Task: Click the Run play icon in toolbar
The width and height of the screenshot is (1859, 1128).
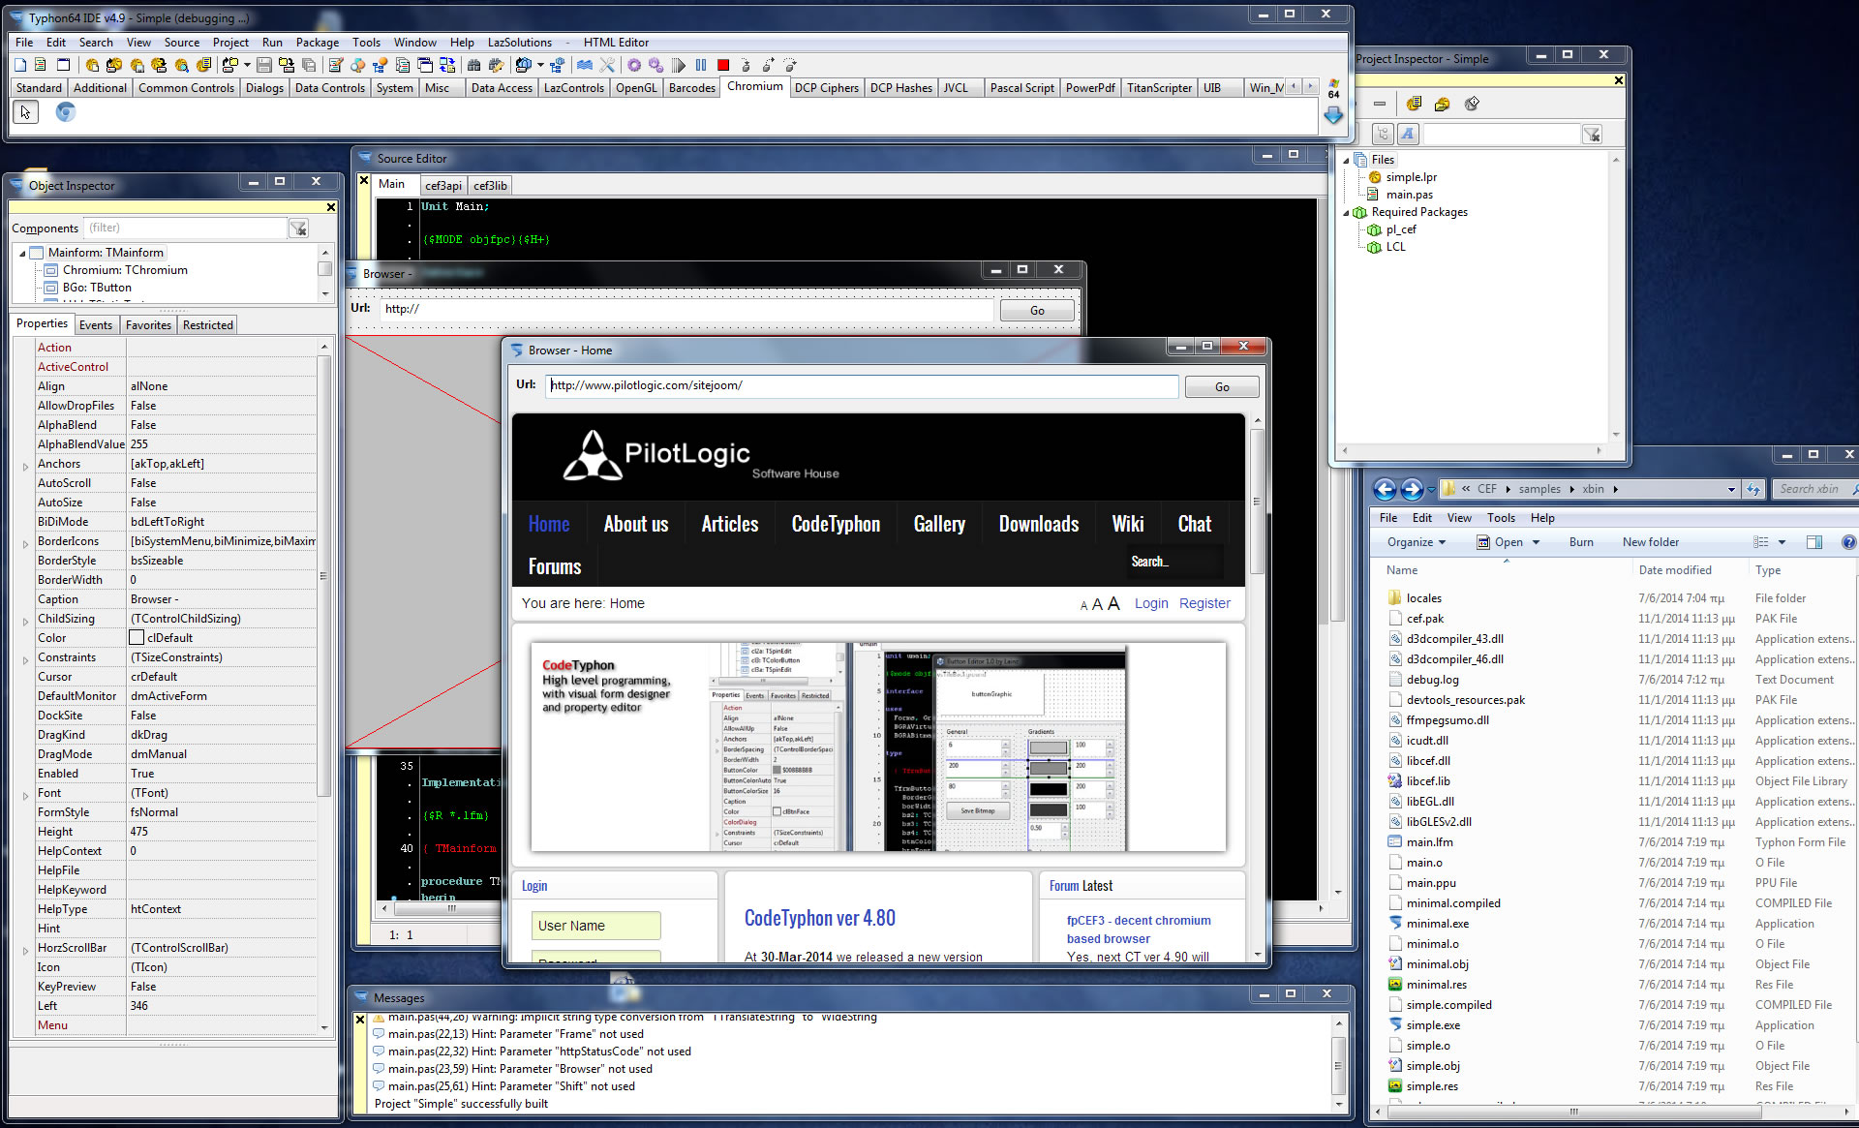Action: pyautogui.click(x=679, y=65)
